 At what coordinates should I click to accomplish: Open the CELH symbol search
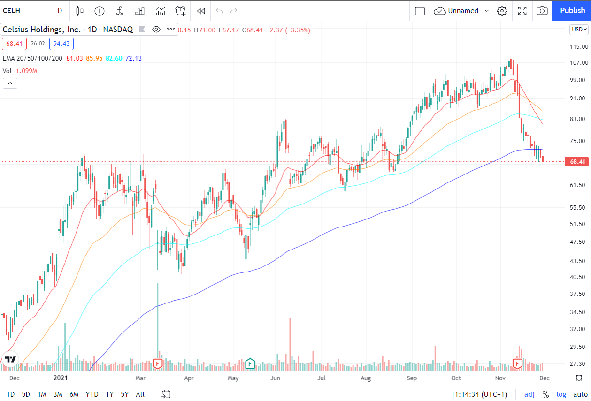(12, 10)
